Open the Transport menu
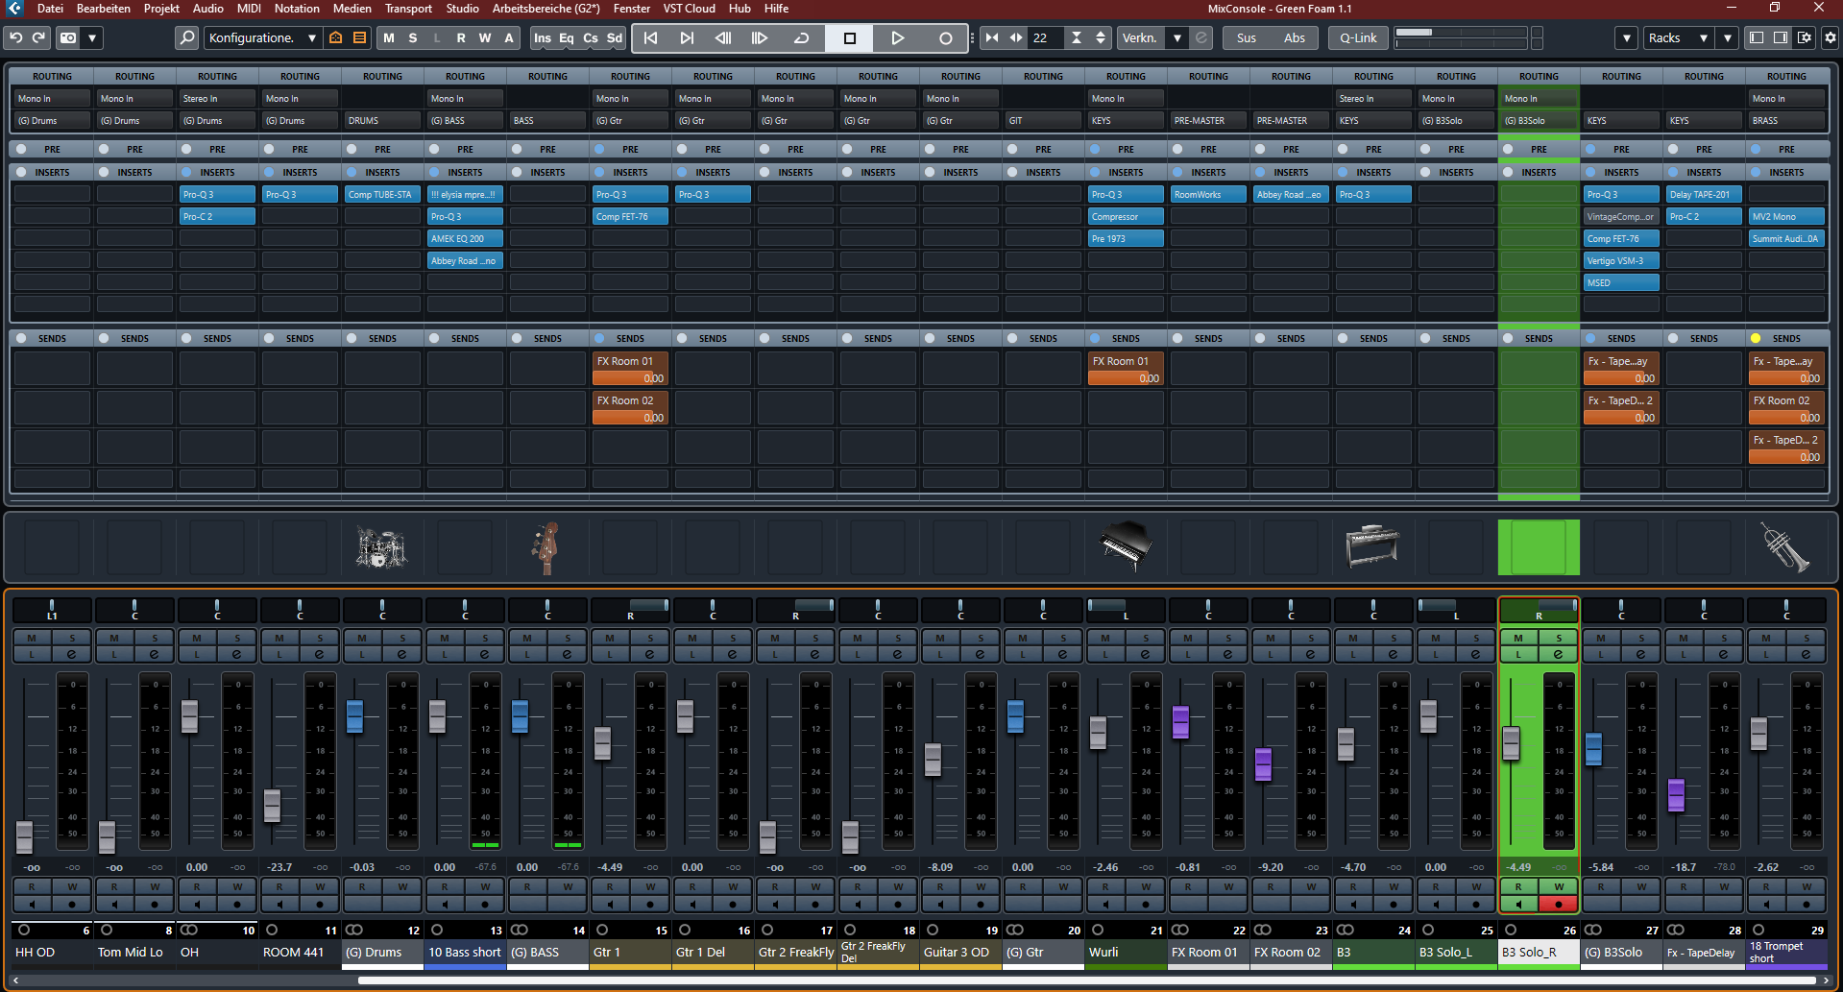The image size is (1843, 992). tap(408, 9)
